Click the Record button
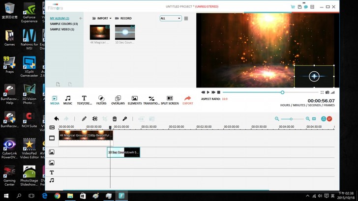The image size is (358, 201). click(x=123, y=18)
